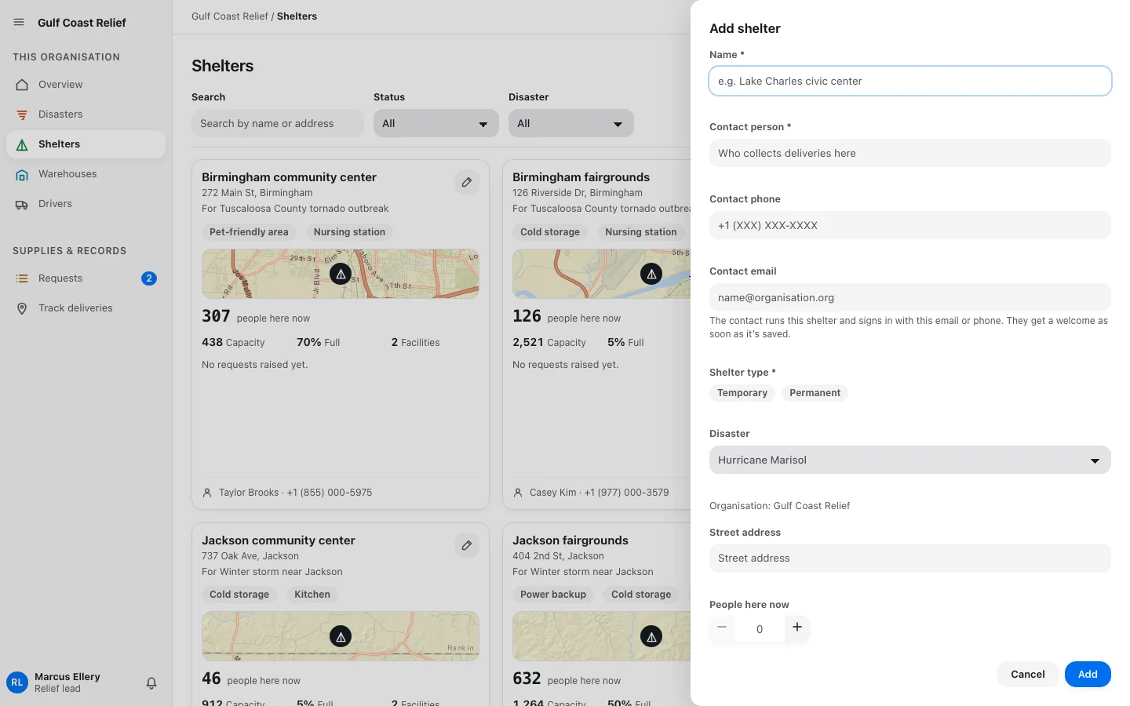Click Marcus Ellery profile name
This screenshot has height=706, width=1130.
pyautogui.click(x=67, y=677)
